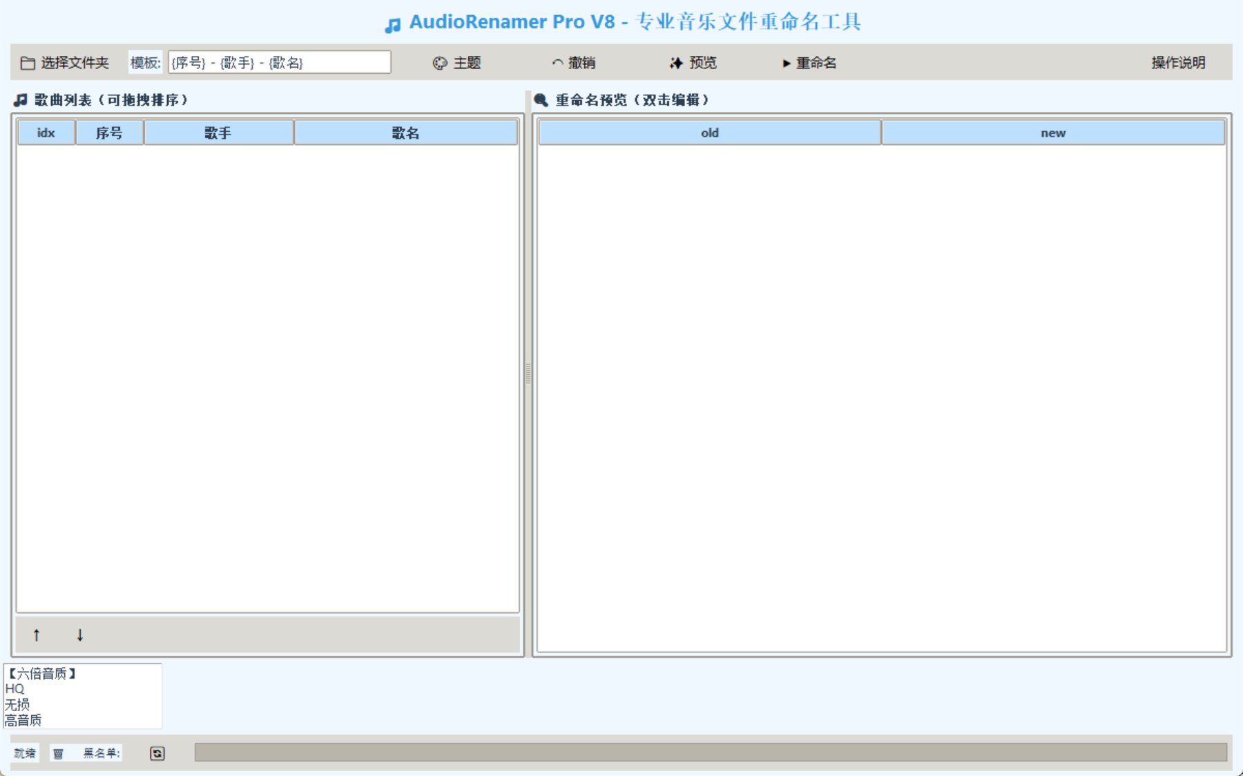Click the refresh icon next to 黑名单
This screenshot has width=1243, height=776.
click(157, 753)
